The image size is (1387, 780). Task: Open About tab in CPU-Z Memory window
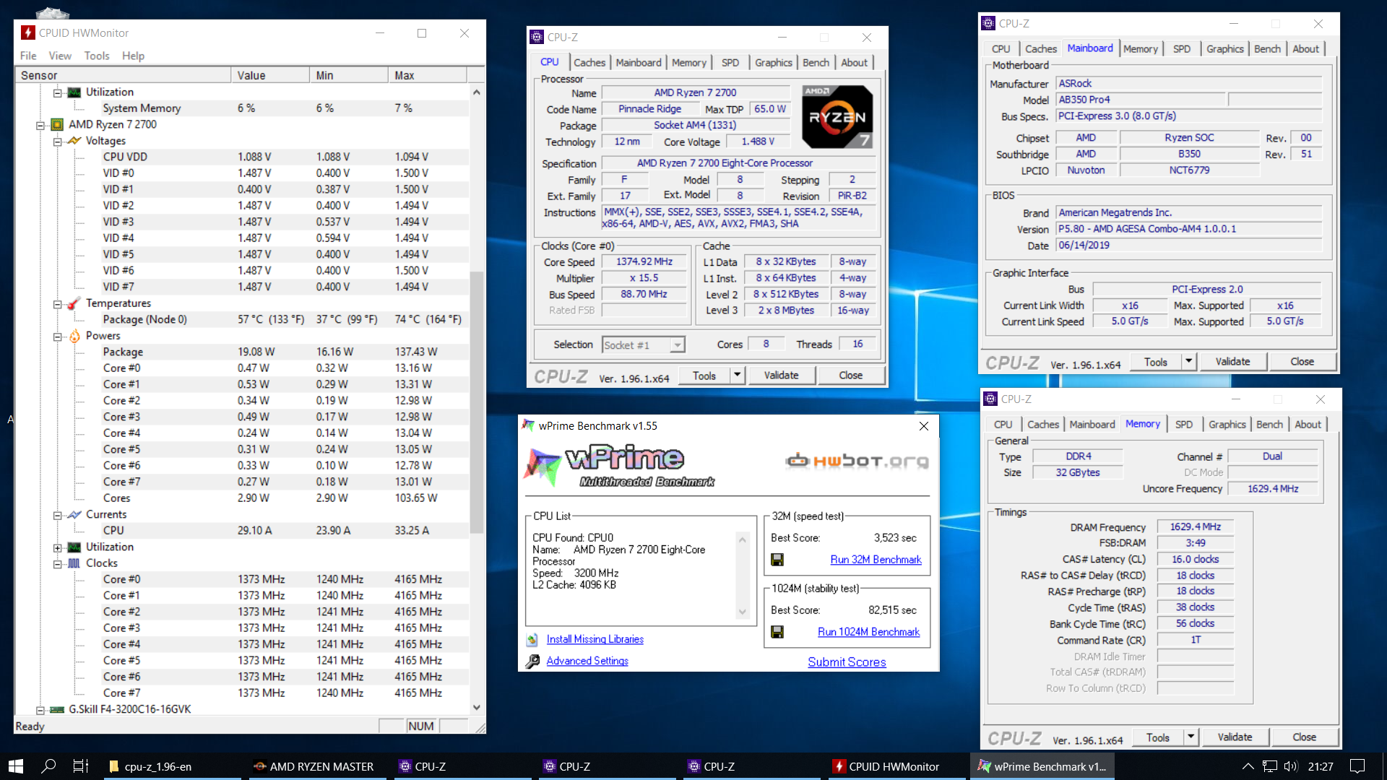[x=1308, y=425]
